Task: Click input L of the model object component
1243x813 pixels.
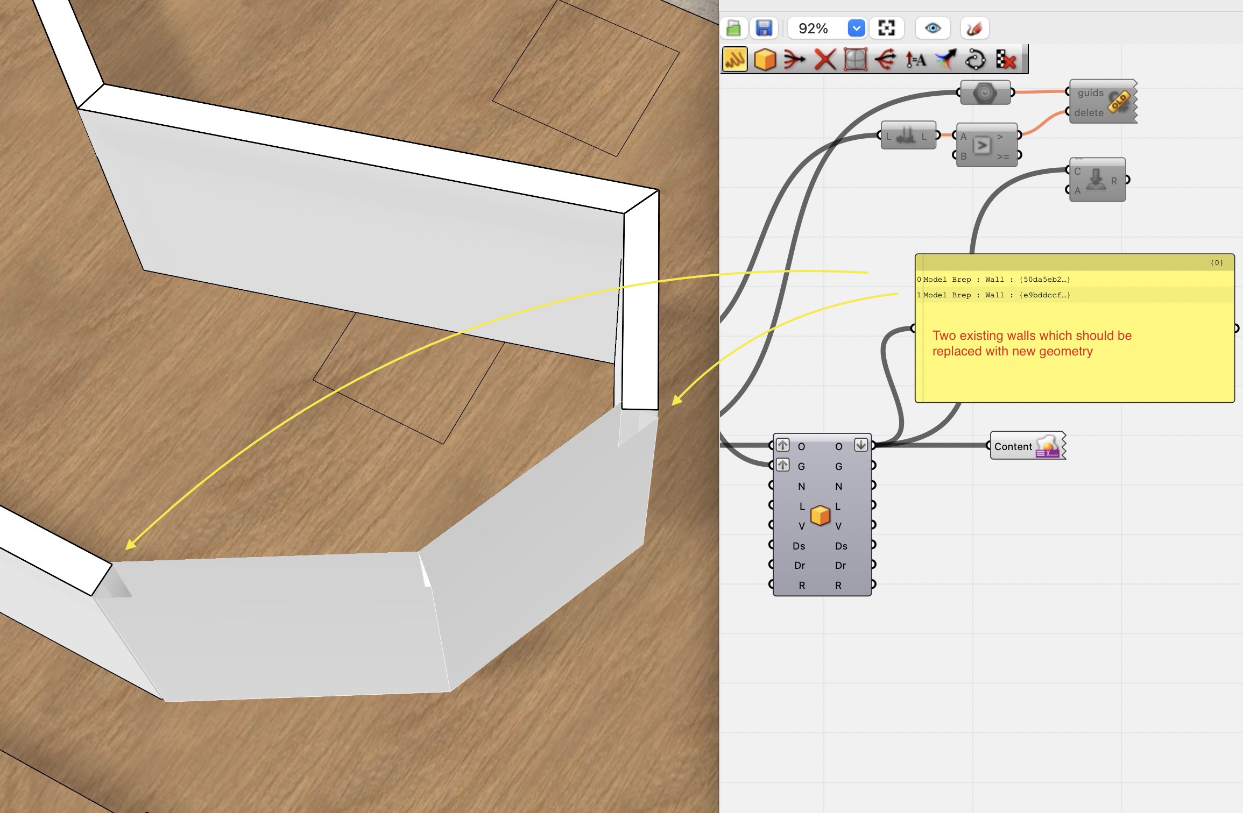Action: click(x=801, y=506)
